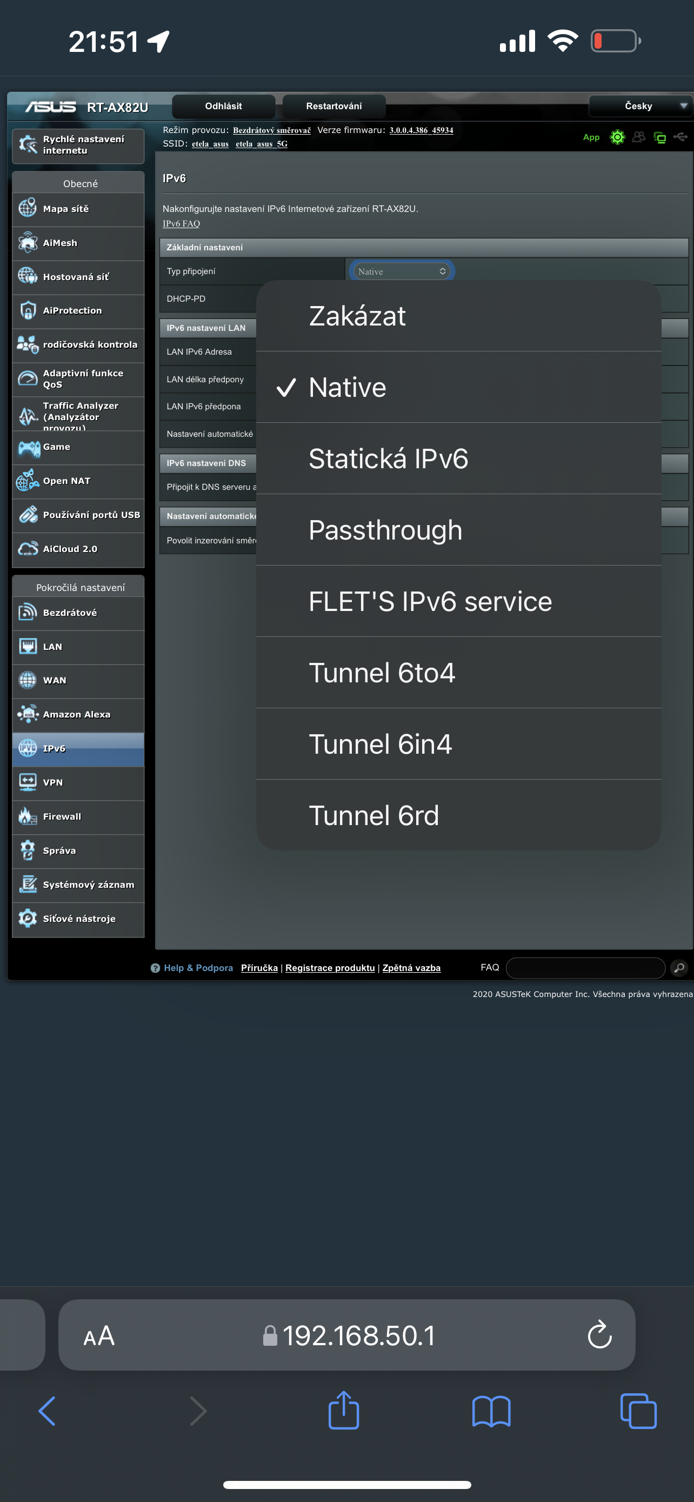Click the green gear status icon
694x1502 pixels.
click(617, 137)
